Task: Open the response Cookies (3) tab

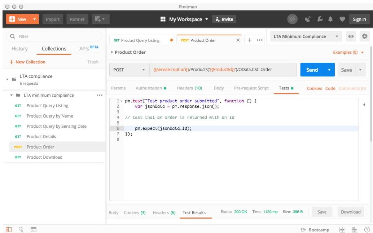Action: pos(135,212)
